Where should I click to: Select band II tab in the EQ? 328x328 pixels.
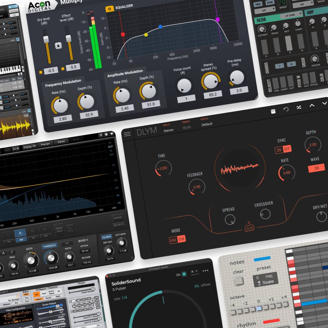tap(20, 233)
